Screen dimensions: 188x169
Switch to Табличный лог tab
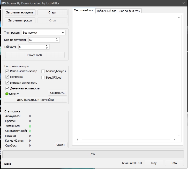tap(107, 11)
